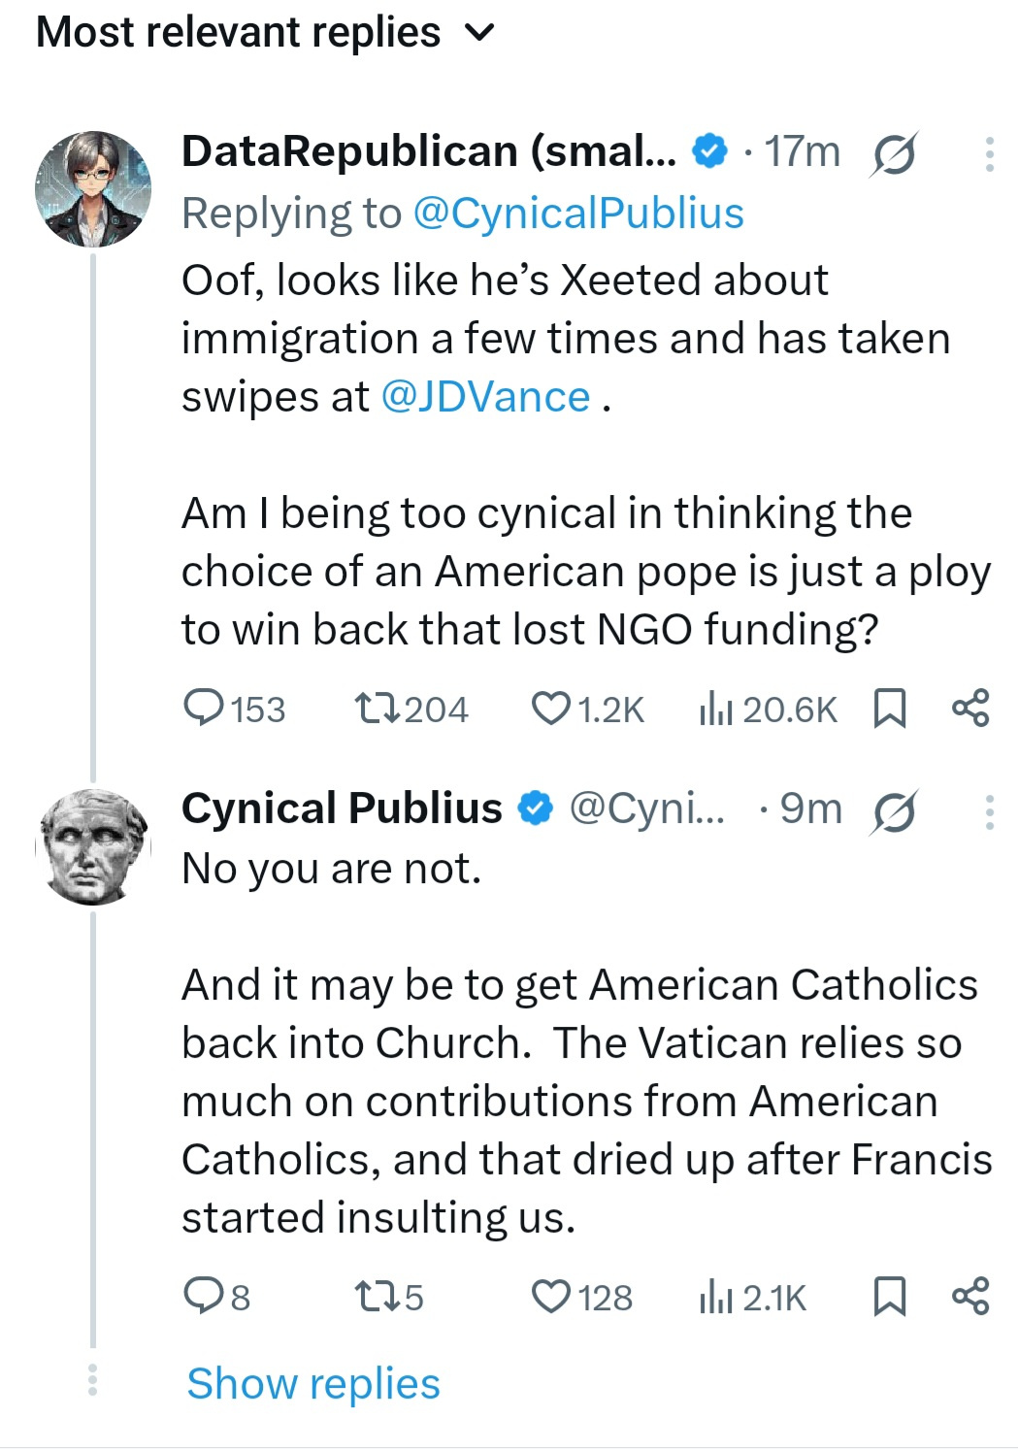Viewport: 1018px width, 1450px height.
Task: View analytics for the 20.6K views post
Action: coord(715,709)
